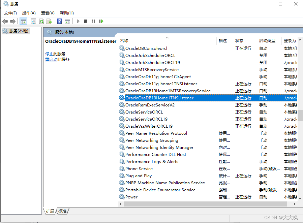Click the gear icon of OracleRemExecServiceV2
Viewport: 303px width, 223px height.
pos(122,105)
